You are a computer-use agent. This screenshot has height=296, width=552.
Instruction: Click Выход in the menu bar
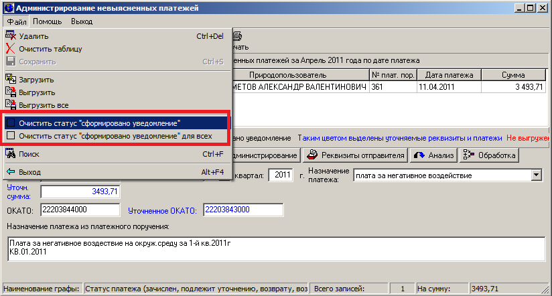[x=82, y=21]
